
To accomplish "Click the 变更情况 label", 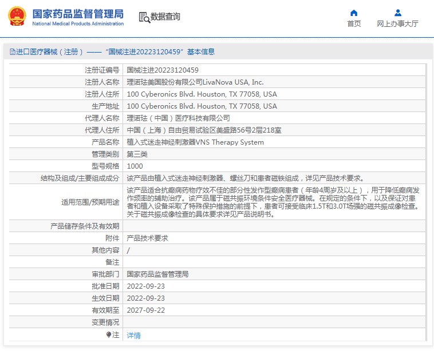I will pyautogui.click(x=105, y=322).
